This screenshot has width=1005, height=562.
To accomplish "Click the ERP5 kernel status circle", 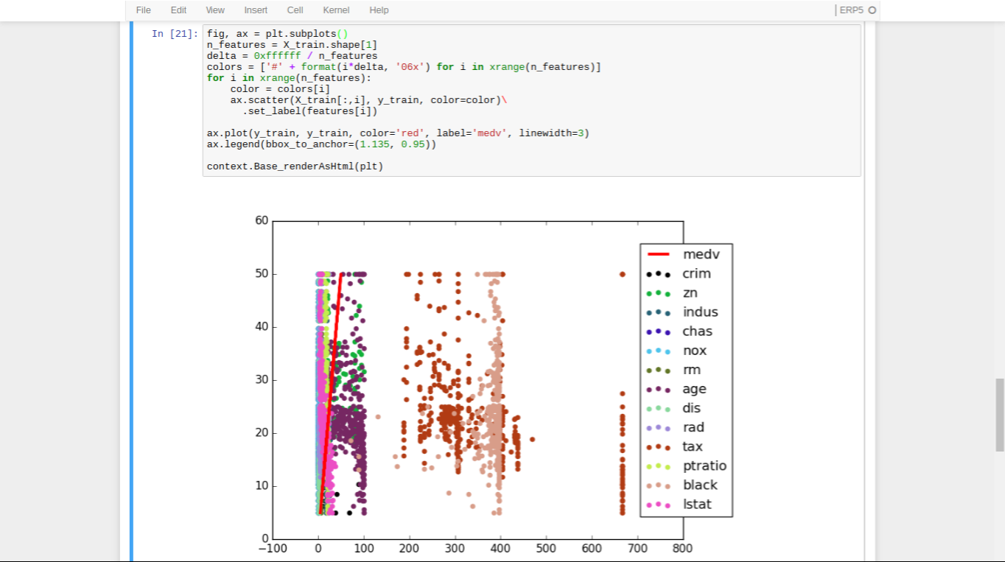I will pos(872,10).
